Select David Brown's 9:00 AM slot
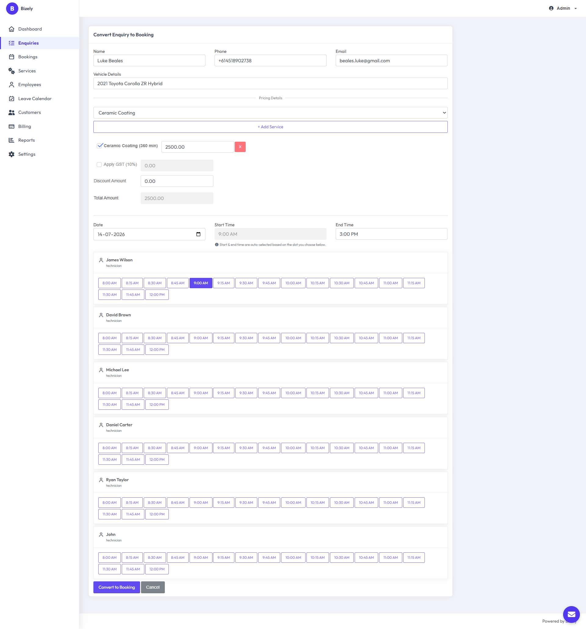Viewport: 586px width, 629px height. coord(201,338)
